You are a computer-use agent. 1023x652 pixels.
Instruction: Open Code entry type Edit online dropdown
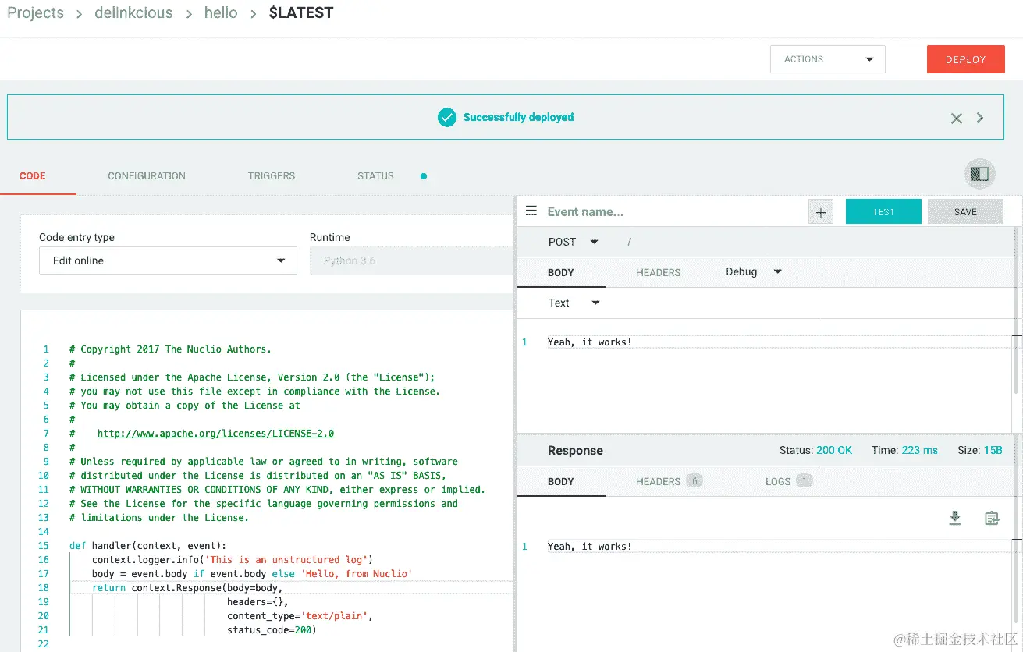(168, 260)
